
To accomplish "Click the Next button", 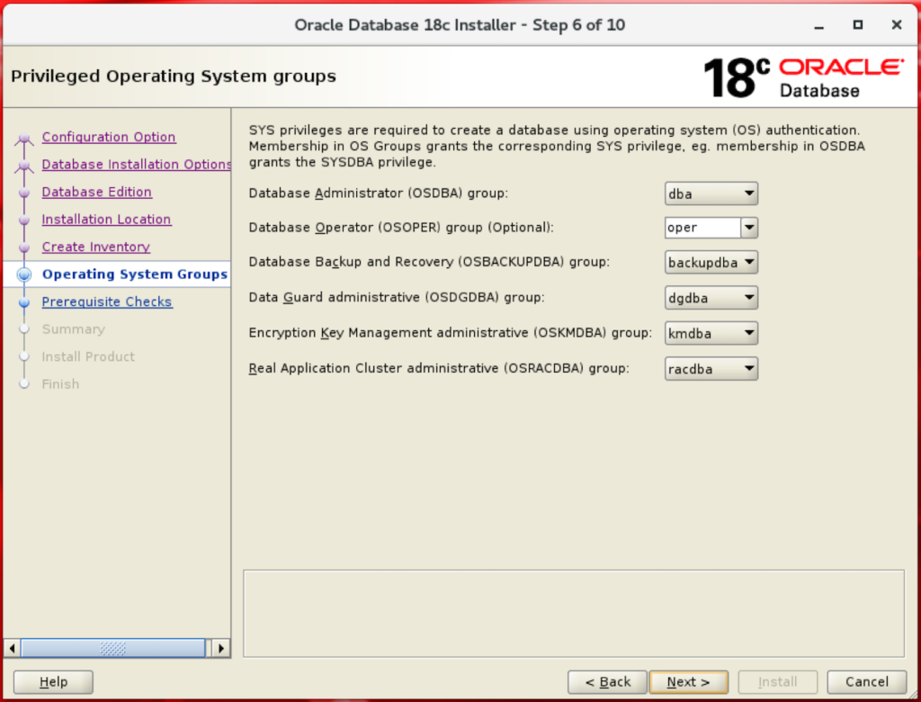I will 688,682.
